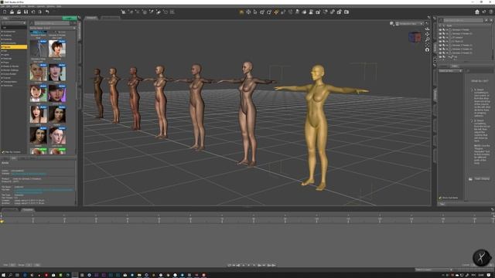Switch to the Timeline tab

click(28, 209)
